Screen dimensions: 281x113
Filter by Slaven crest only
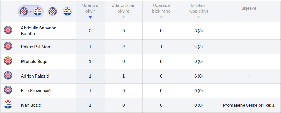pos(67,11)
